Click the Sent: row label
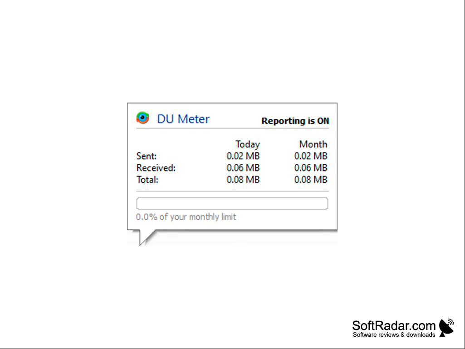Image resolution: width=465 pixels, height=349 pixels. pos(147,156)
